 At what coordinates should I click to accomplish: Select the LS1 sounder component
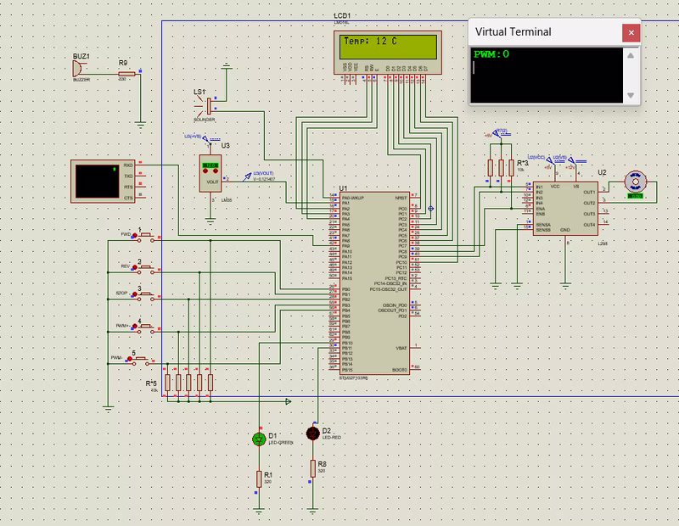[x=207, y=105]
